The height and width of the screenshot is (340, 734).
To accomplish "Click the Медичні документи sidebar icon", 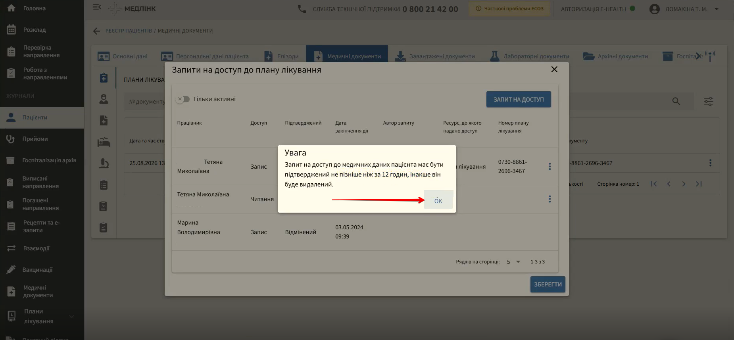I will (11, 292).
